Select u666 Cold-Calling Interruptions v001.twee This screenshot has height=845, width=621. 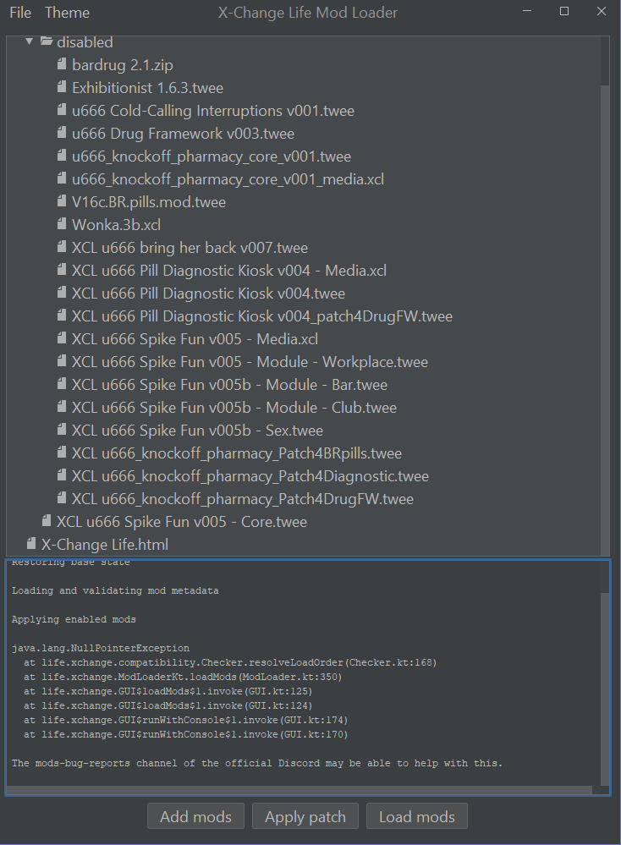pyautogui.click(x=212, y=110)
